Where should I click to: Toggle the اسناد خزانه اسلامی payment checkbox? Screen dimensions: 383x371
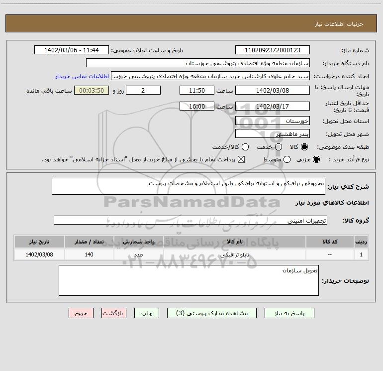coord(241,159)
